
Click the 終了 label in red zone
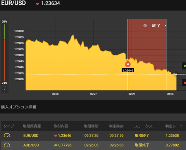[156, 26]
